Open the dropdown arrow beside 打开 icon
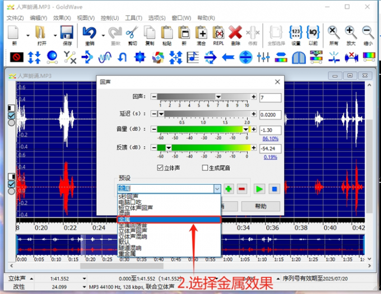381x294 pixels. pyautogui.click(x=55, y=35)
